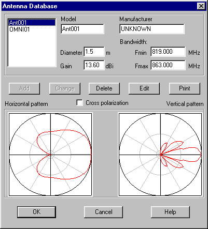208x229 pixels.
Task: Click the Vertical pattern label
Action: (x=185, y=104)
